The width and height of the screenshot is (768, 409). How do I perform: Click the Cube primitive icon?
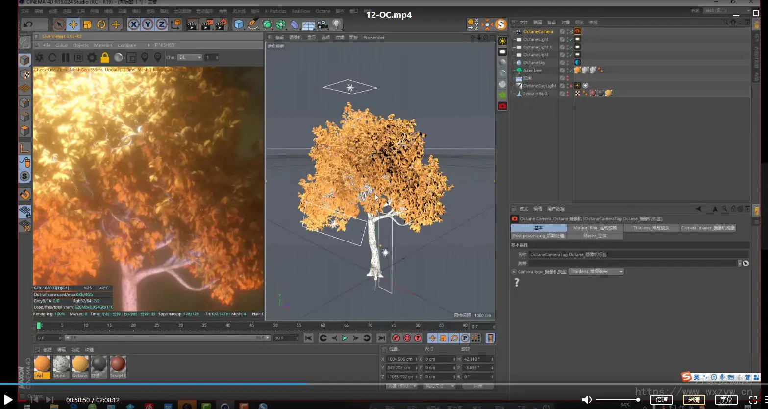239,24
